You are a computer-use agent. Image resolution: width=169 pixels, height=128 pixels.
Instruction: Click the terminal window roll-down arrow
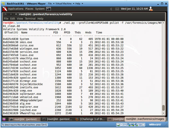[11, 14]
